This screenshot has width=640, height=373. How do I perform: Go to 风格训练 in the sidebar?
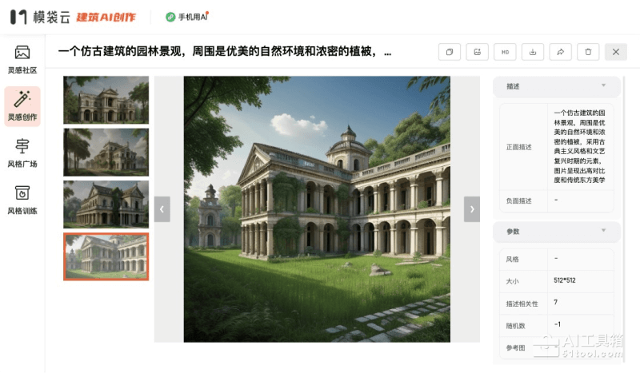click(x=22, y=200)
